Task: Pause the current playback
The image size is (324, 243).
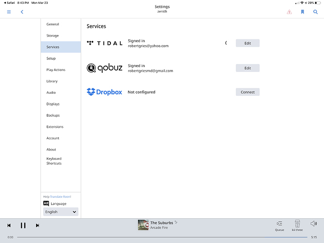Action: point(23,225)
